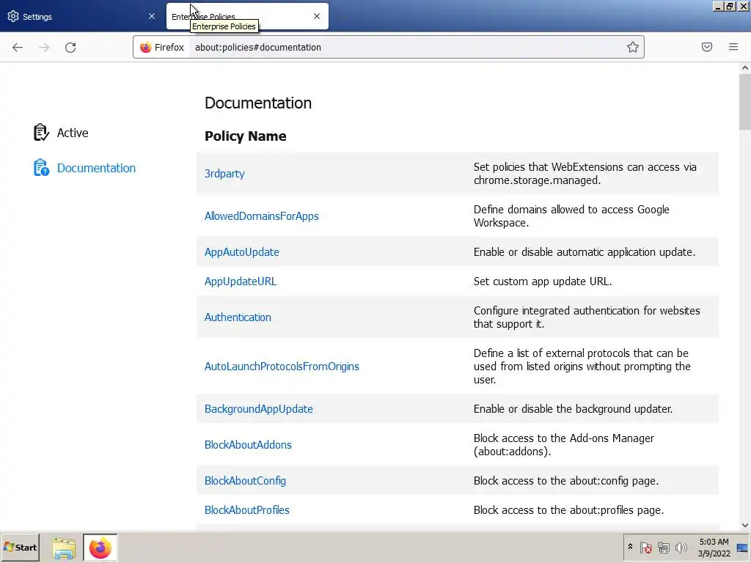The image size is (751, 563).
Task: Open the 3rdparty policy link
Action: pos(224,174)
